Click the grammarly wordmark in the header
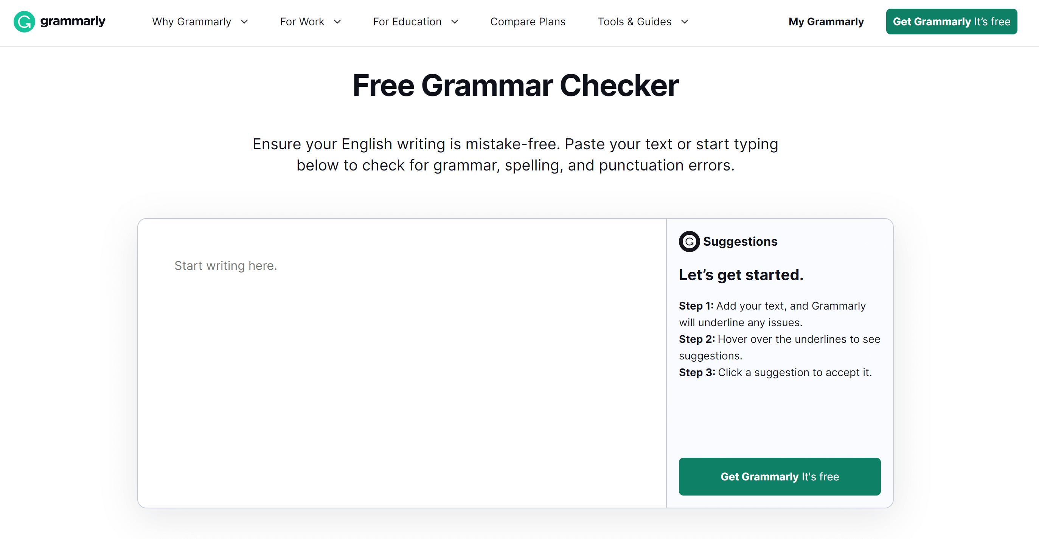 (x=73, y=21)
